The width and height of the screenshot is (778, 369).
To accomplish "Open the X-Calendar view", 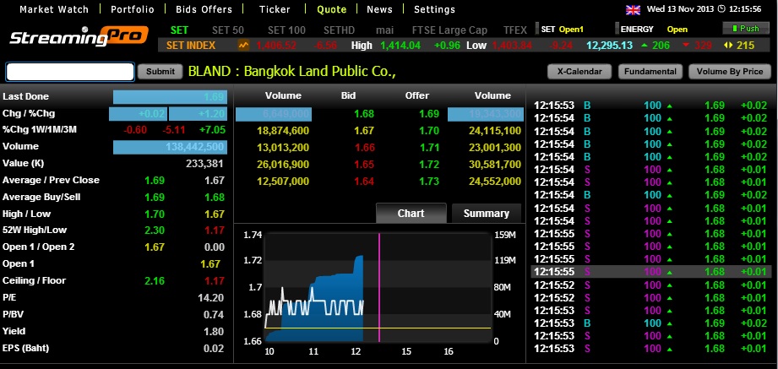I will [x=579, y=72].
